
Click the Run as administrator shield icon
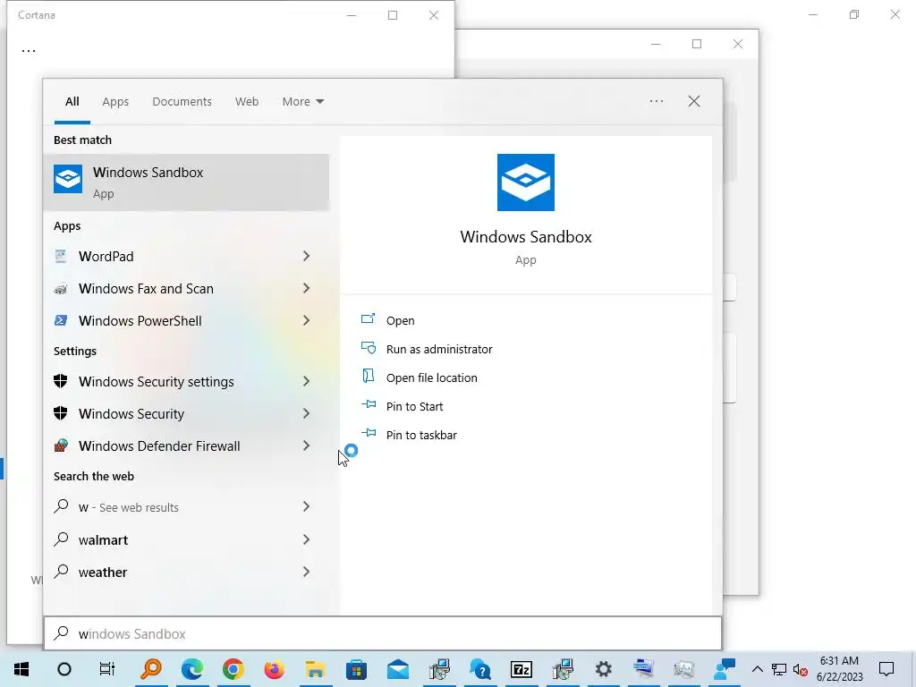click(368, 348)
